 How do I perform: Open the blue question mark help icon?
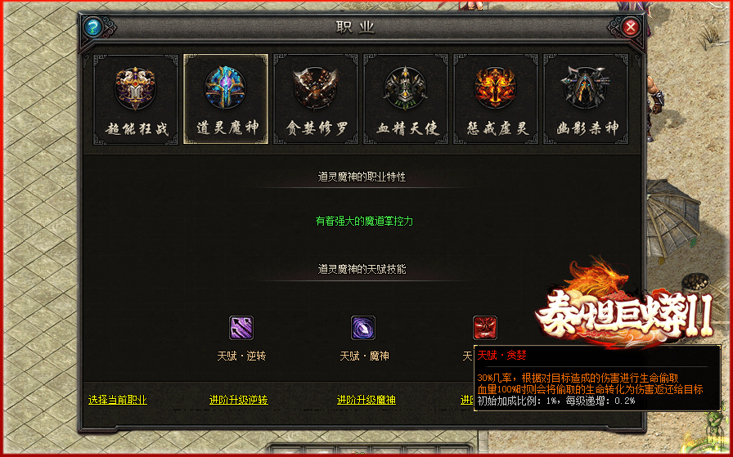coord(93,27)
